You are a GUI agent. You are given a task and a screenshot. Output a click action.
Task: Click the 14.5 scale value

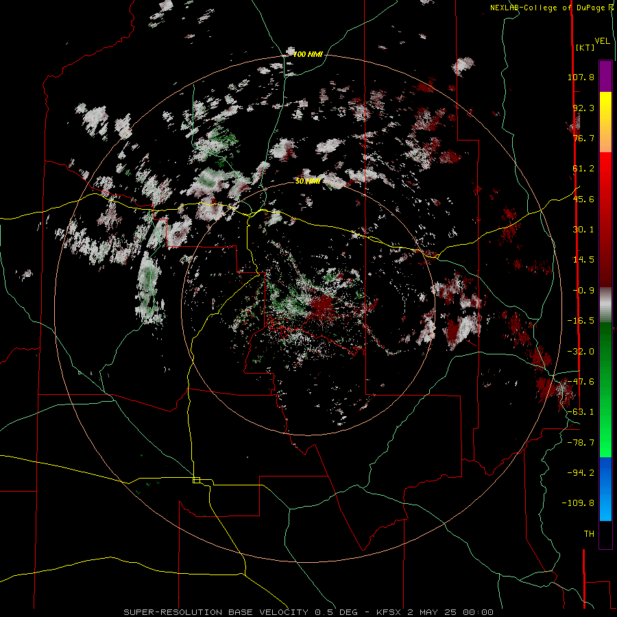click(583, 260)
